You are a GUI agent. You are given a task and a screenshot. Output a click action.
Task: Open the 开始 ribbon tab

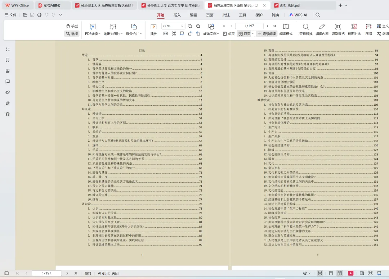click(x=161, y=15)
